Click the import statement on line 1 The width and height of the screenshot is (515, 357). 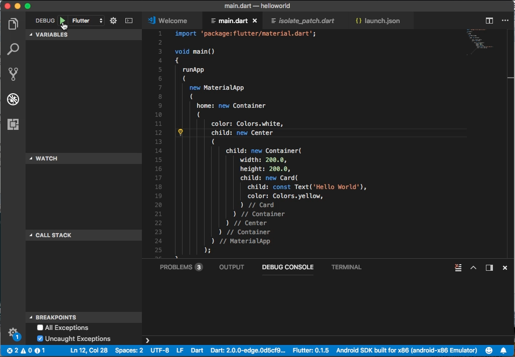point(245,34)
